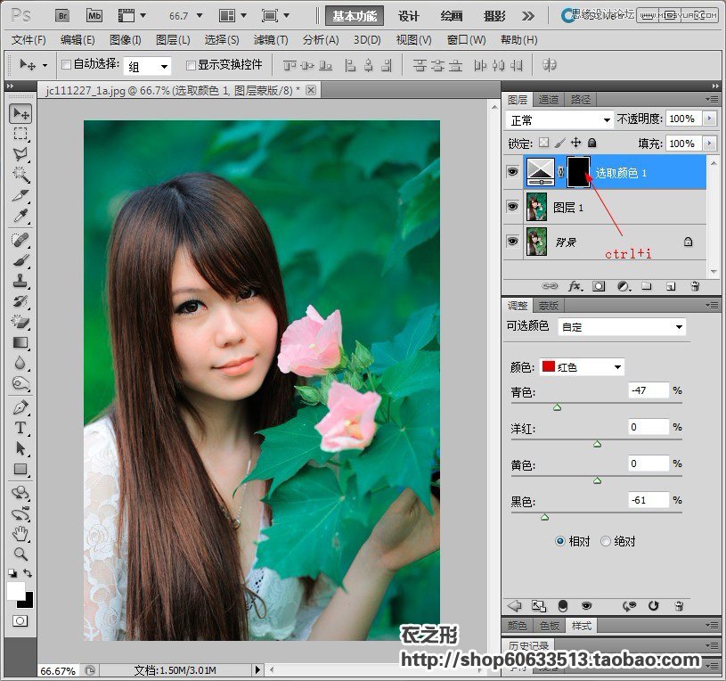The width and height of the screenshot is (726, 681).
Task: Switch to the 摄影 workspace
Action: (494, 16)
